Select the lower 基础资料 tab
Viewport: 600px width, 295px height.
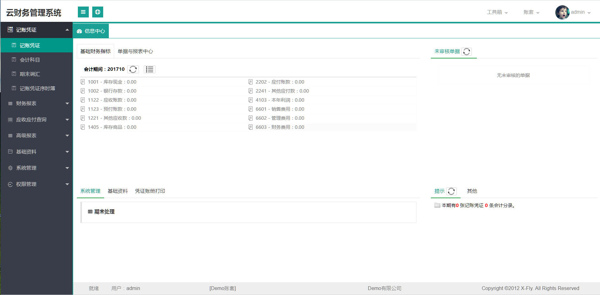click(118, 191)
